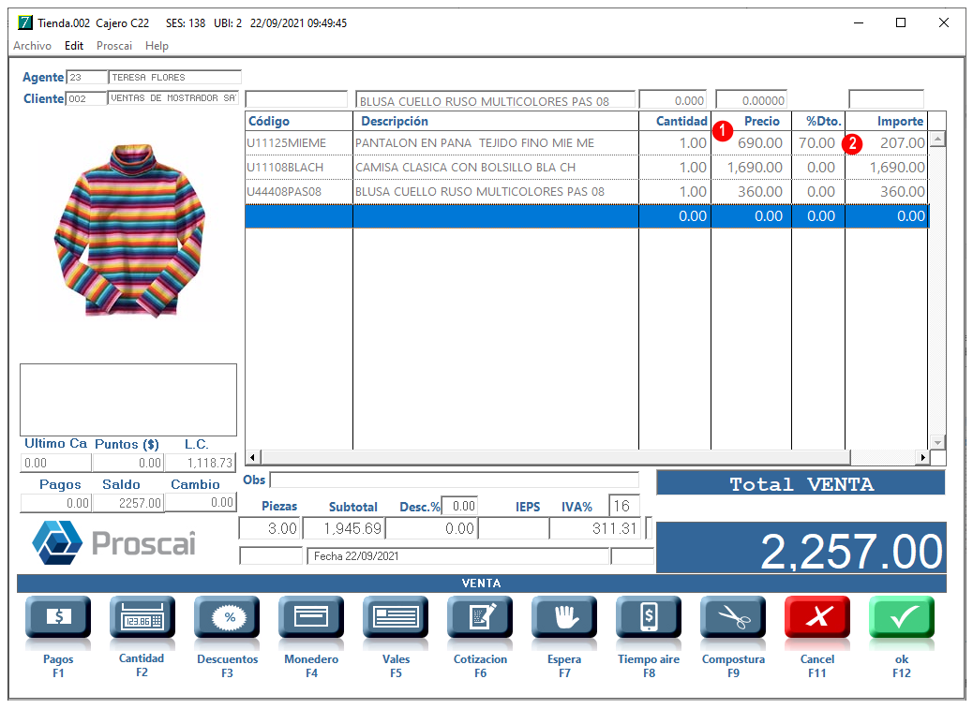
Task: Open Vales F5 voucher icon
Action: [396, 617]
